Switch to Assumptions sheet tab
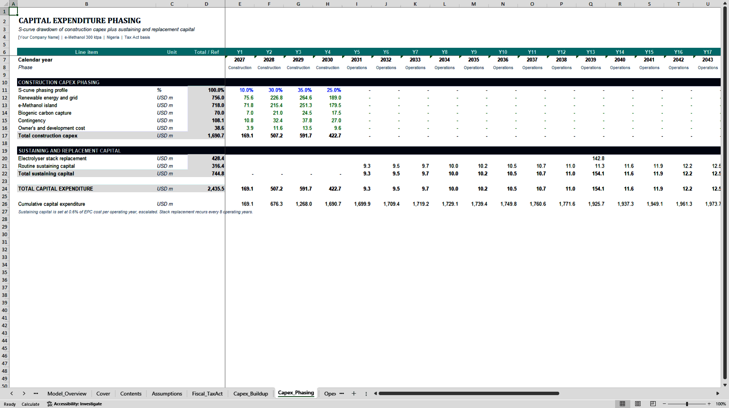 167,394
